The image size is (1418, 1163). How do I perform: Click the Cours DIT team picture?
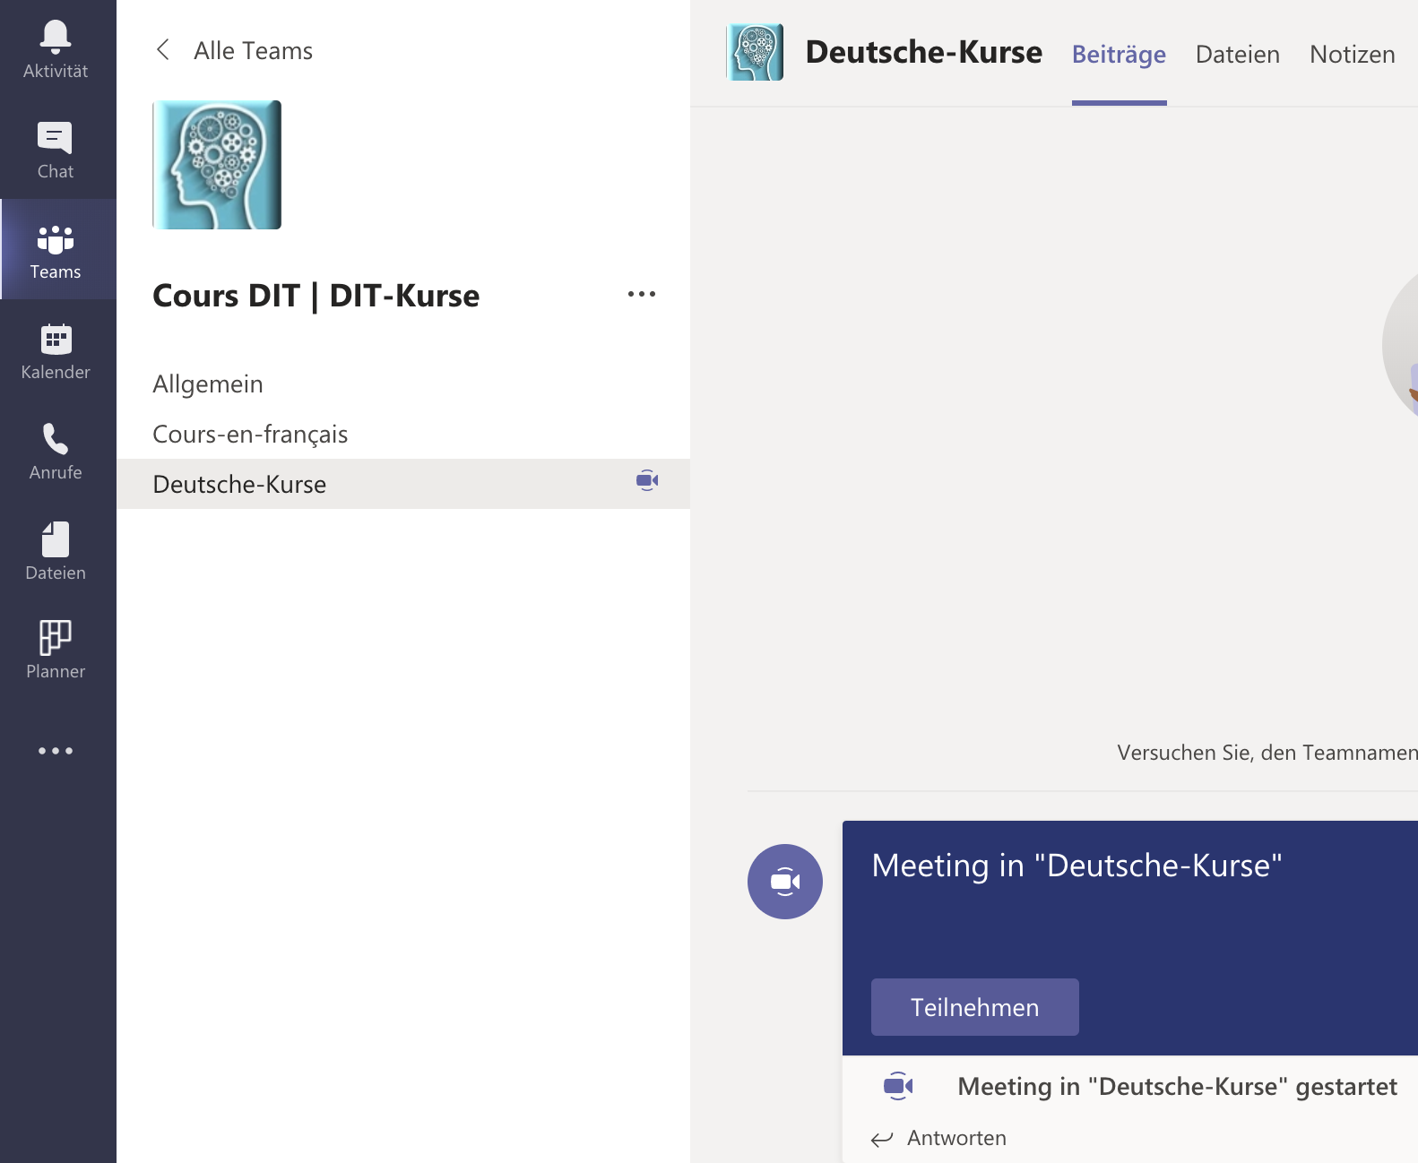[217, 165]
